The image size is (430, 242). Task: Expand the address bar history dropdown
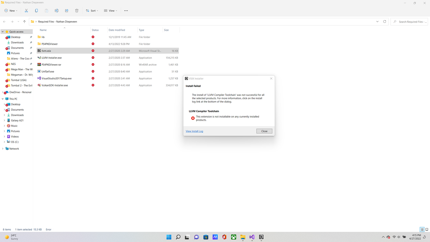click(377, 22)
